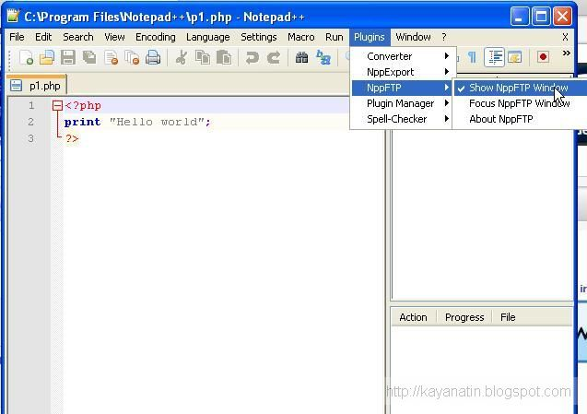Start macro recording with red dot icon
The width and height of the screenshot is (587, 414).
[543, 57]
